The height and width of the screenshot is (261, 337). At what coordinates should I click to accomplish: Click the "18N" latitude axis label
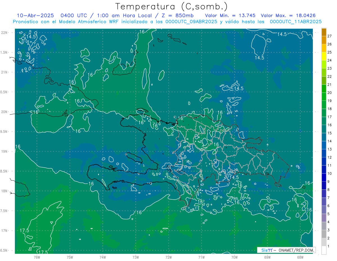click(5, 191)
